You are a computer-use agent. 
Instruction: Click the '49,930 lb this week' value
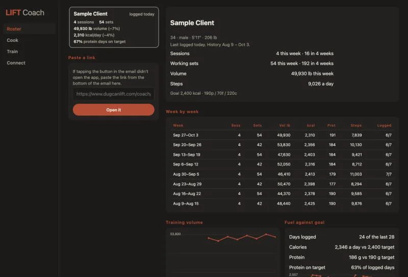tap(312, 73)
